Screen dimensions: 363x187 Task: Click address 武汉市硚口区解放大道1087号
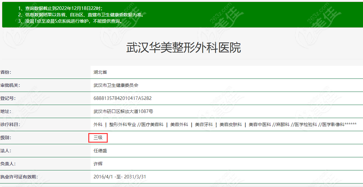123,111
